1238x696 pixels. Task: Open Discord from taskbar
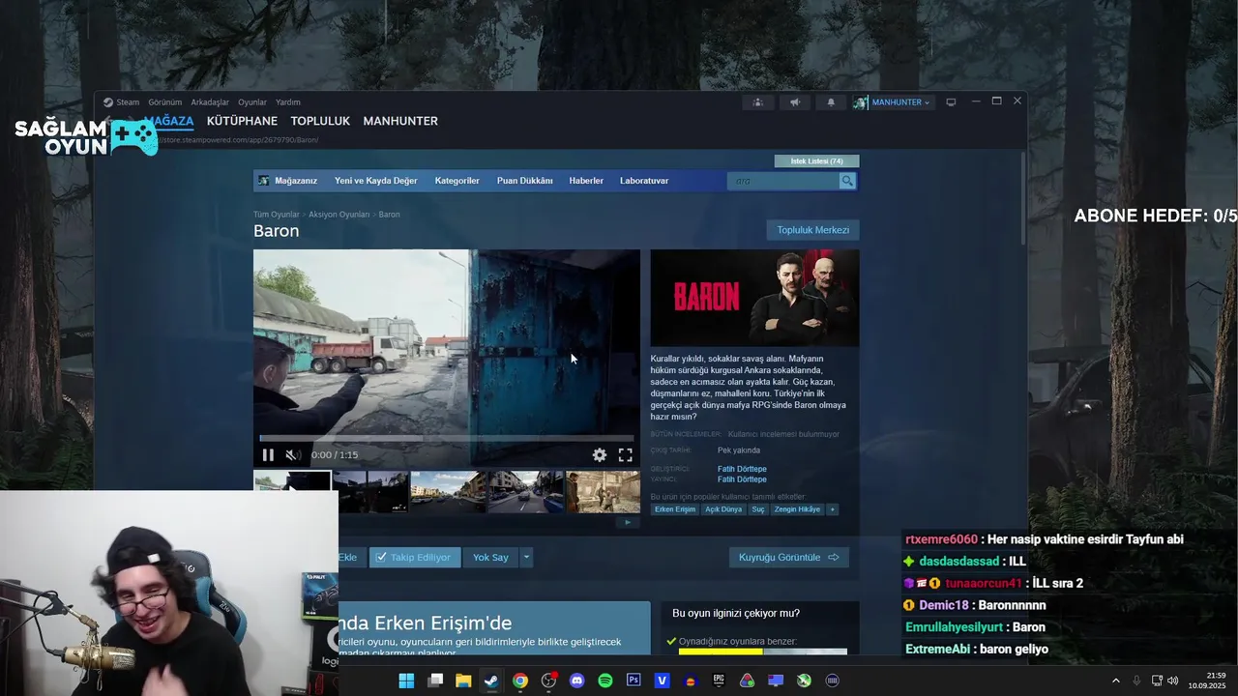tap(577, 681)
